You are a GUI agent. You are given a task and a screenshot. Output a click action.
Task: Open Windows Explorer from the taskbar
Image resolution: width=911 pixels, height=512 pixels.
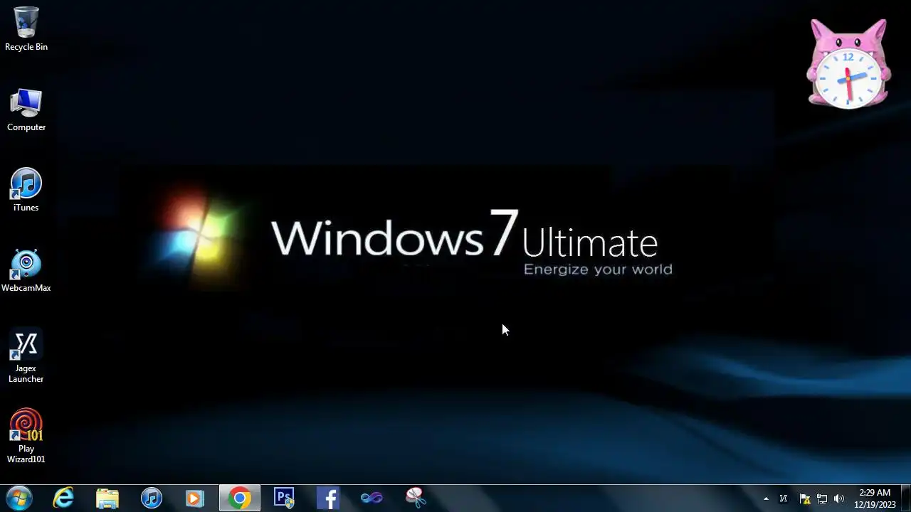107,498
